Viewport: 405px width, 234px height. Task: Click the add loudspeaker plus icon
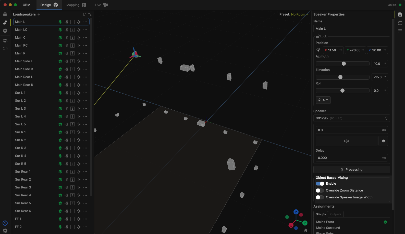point(39,14)
